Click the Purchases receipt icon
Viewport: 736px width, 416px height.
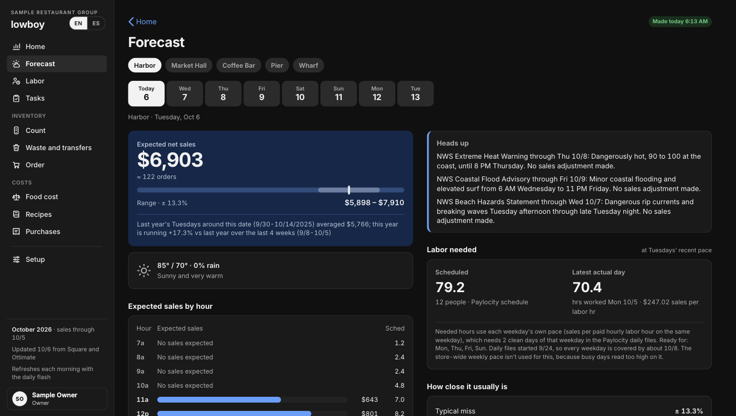click(x=16, y=232)
